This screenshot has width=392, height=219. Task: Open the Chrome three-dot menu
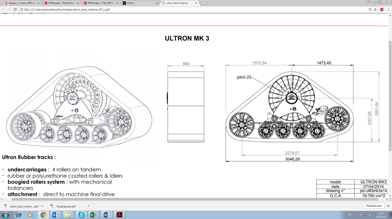pos(388,10)
